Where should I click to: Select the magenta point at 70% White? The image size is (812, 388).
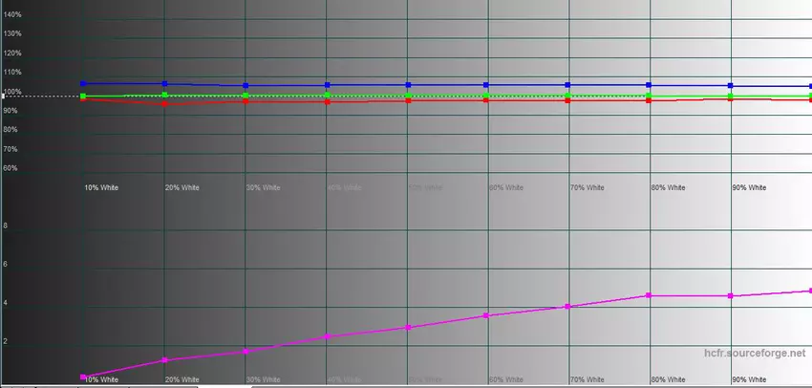pyautogui.click(x=568, y=307)
